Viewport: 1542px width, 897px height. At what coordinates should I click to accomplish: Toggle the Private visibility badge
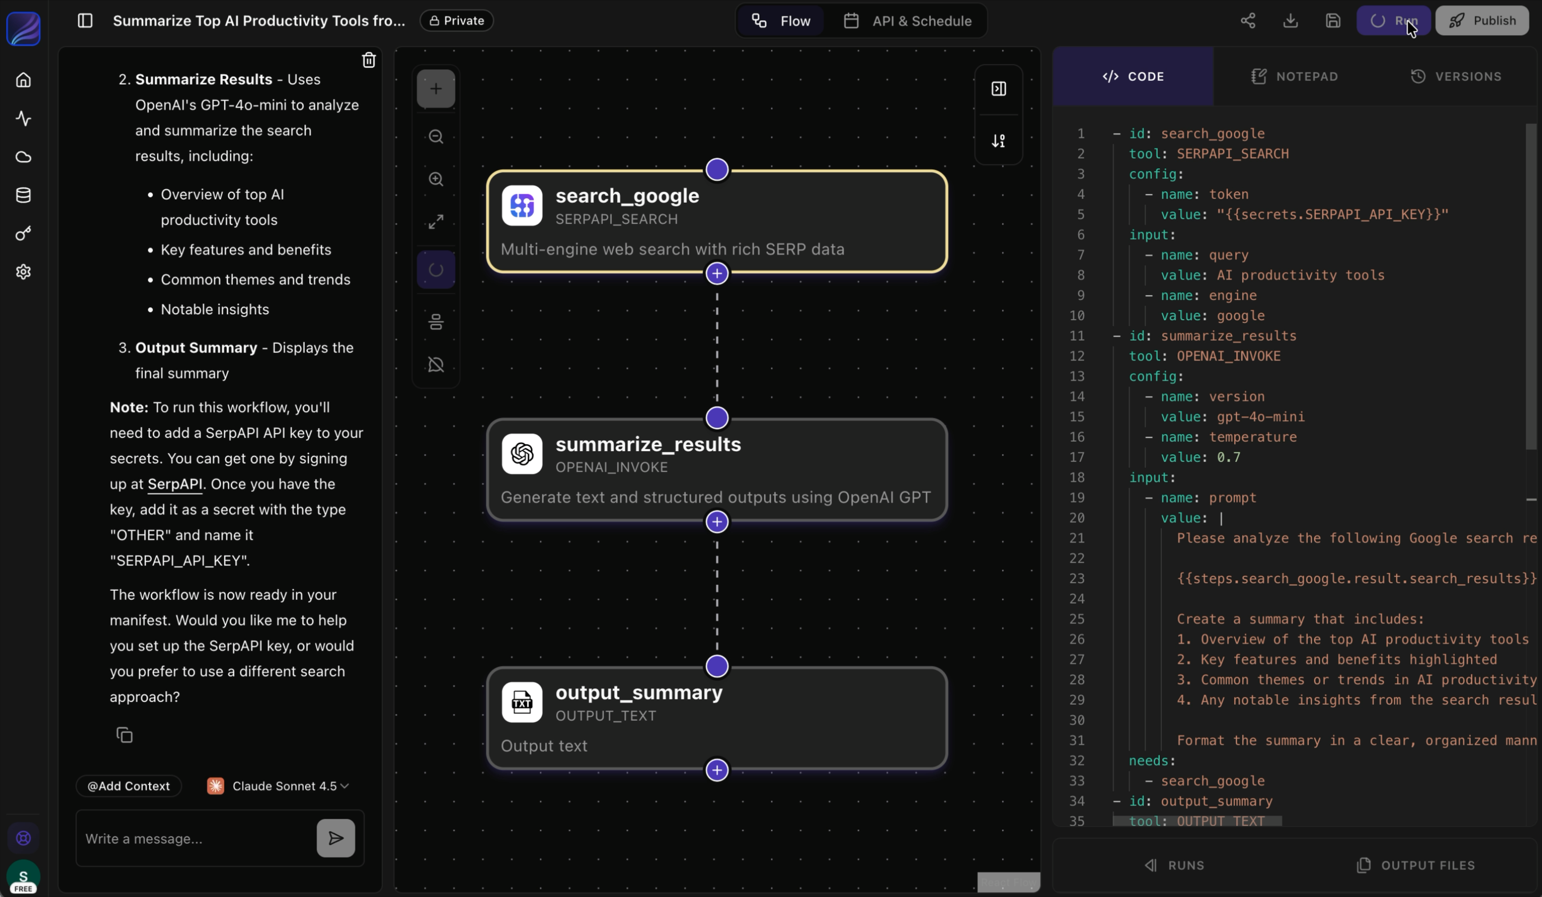[456, 21]
